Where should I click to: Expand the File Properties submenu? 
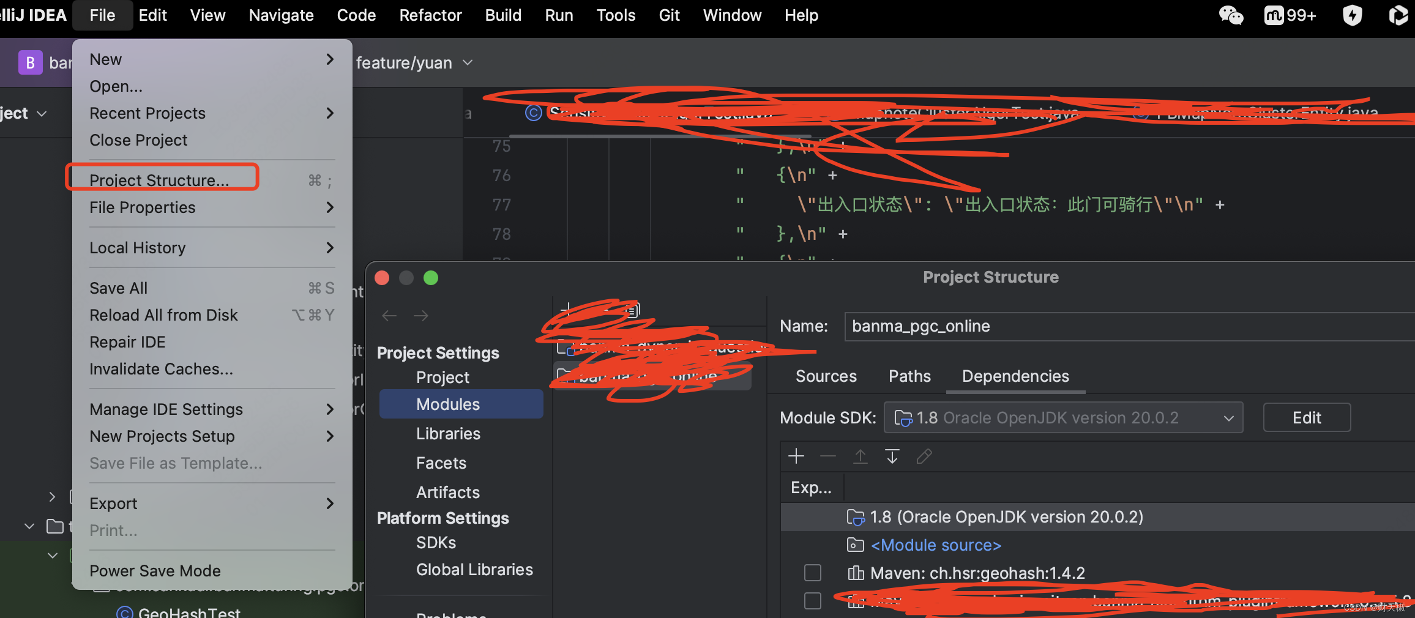212,207
